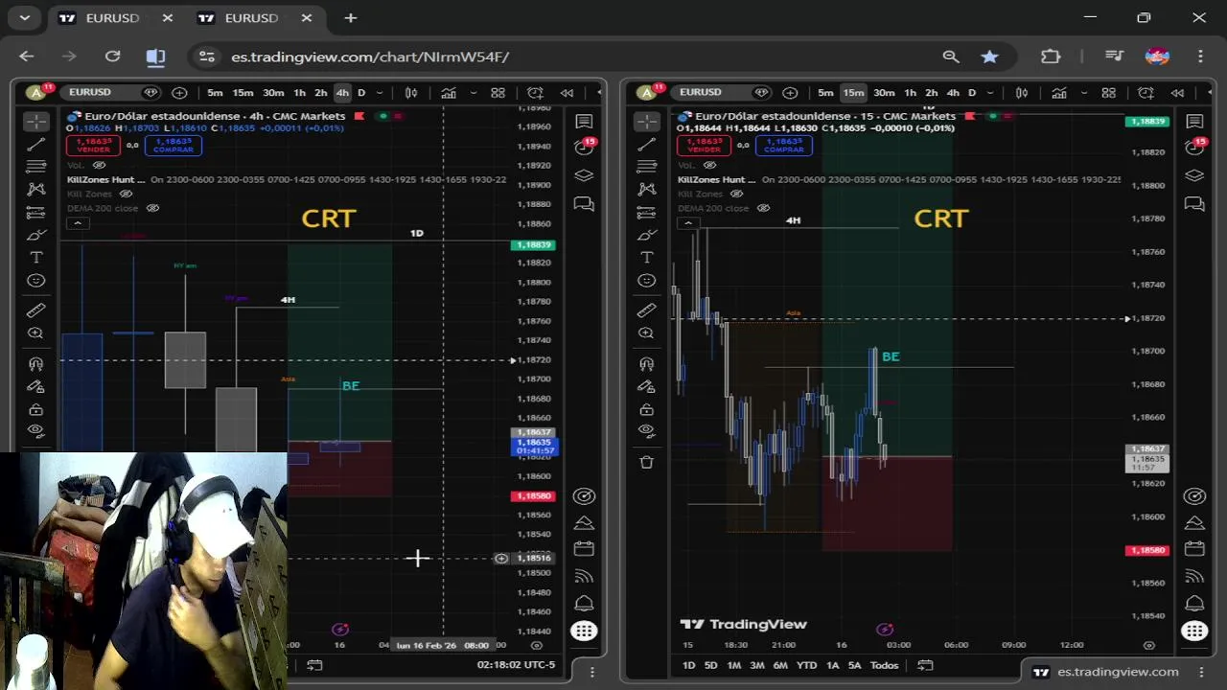Add symbol compare plus icon in left chart
The width and height of the screenshot is (1227, 690).
(x=179, y=93)
